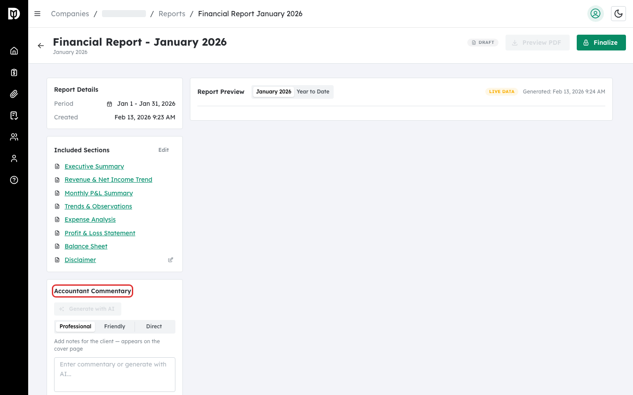Collapse the sidebar with the hamburger menu
This screenshot has width=633, height=395.
click(37, 14)
